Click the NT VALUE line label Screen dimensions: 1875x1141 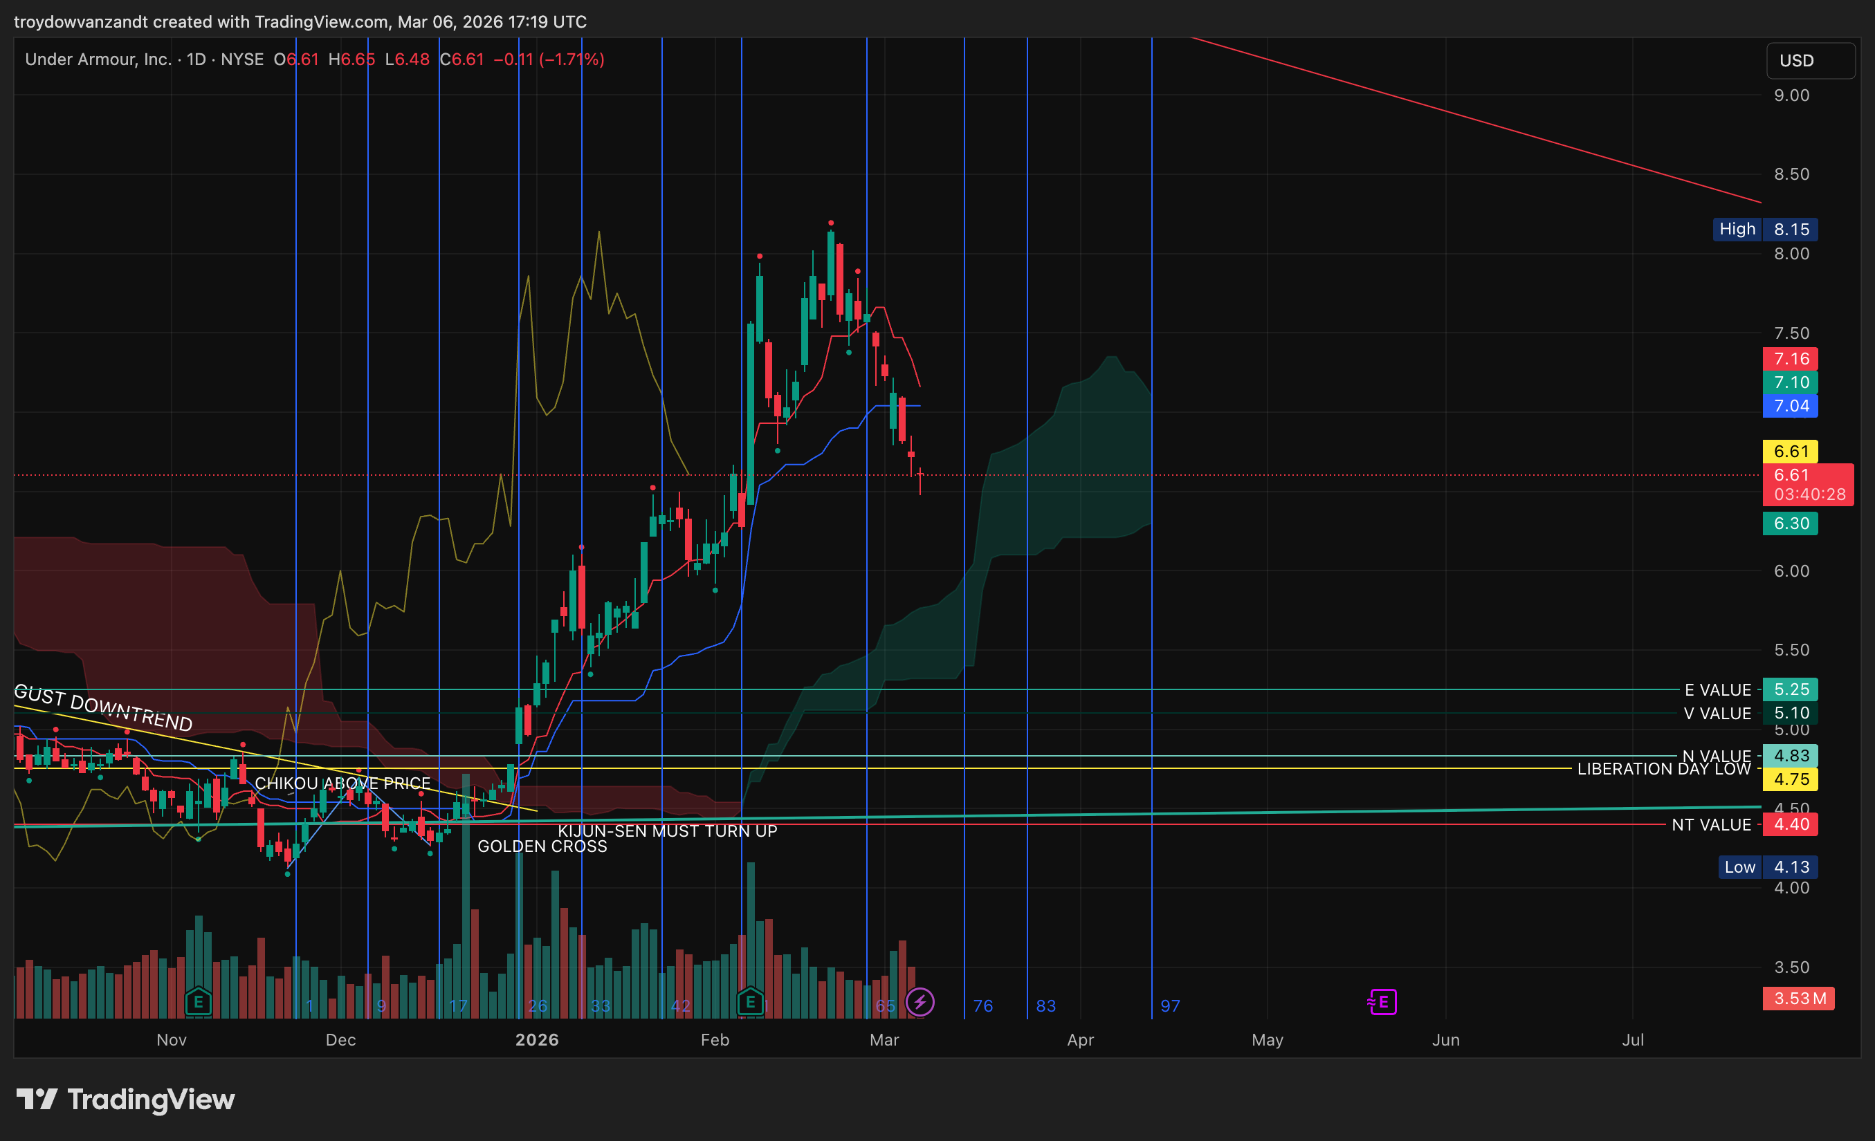[x=1712, y=824]
